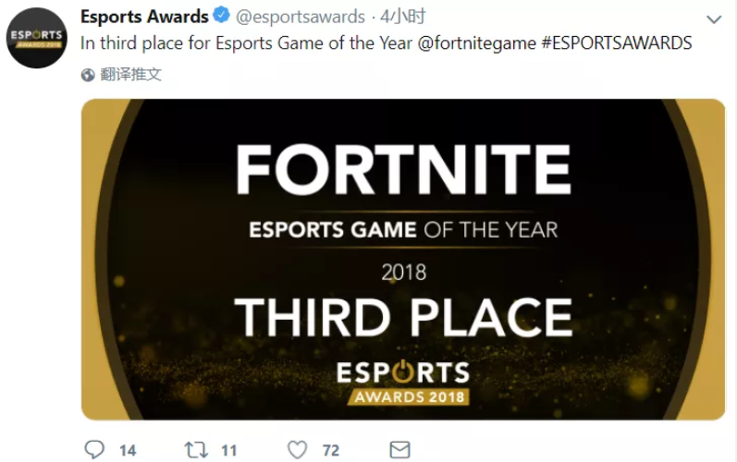Click the #ESPORTSAWARDS hashtag
The height and width of the screenshot is (462, 737).
point(616,43)
